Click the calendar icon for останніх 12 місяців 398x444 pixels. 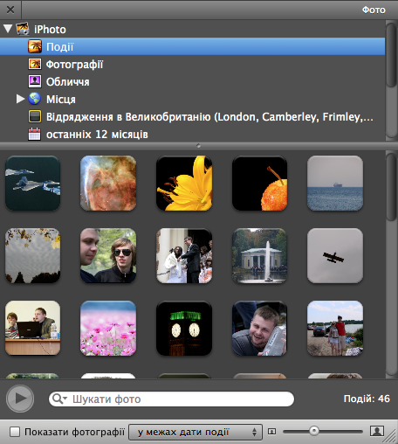click(35, 134)
